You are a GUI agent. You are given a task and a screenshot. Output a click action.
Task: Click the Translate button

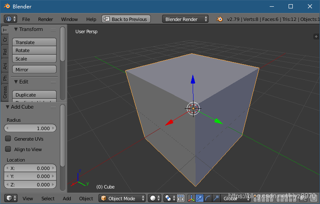(34, 42)
